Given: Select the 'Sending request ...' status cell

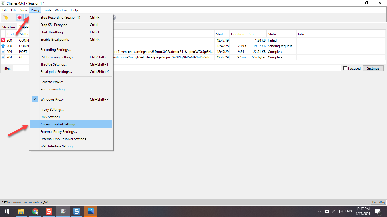Looking at the screenshot, I should pos(281,46).
